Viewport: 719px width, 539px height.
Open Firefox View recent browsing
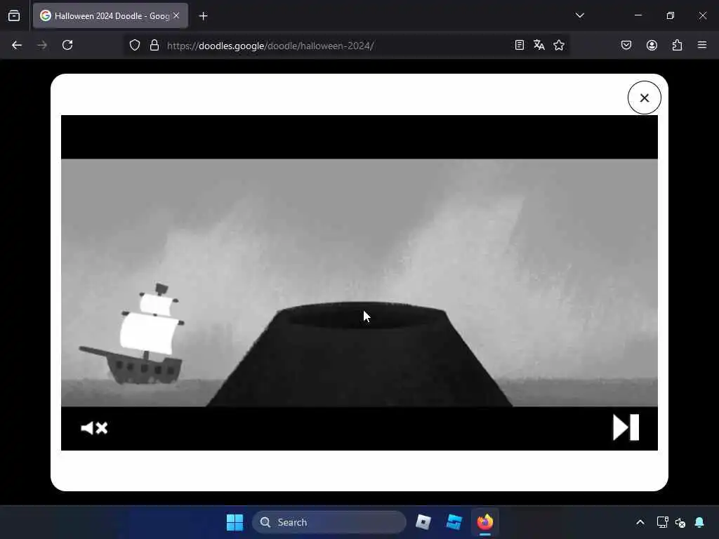pyautogui.click(x=14, y=15)
